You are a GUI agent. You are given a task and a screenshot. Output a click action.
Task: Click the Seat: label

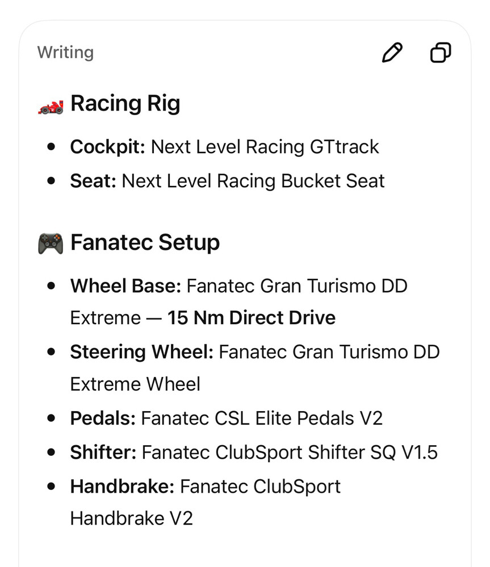(x=93, y=181)
